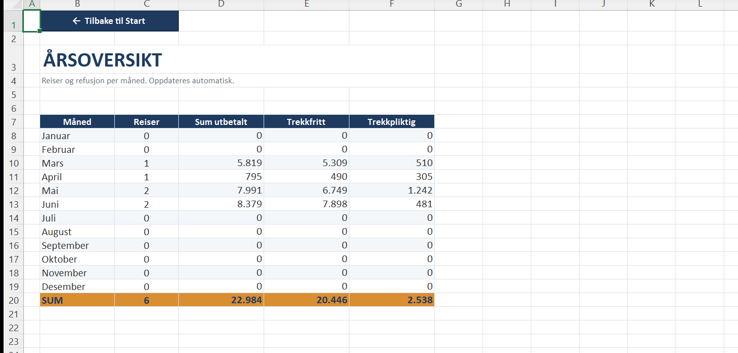Select column G header
The height and width of the screenshot is (353, 738).
(x=459, y=5)
